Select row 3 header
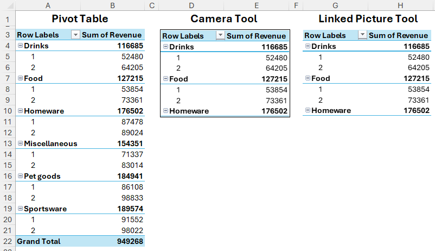The height and width of the screenshot is (251, 435). click(x=8, y=35)
